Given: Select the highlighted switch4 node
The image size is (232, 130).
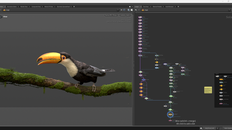Looking at the screenshot, I should click(x=170, y=114).
